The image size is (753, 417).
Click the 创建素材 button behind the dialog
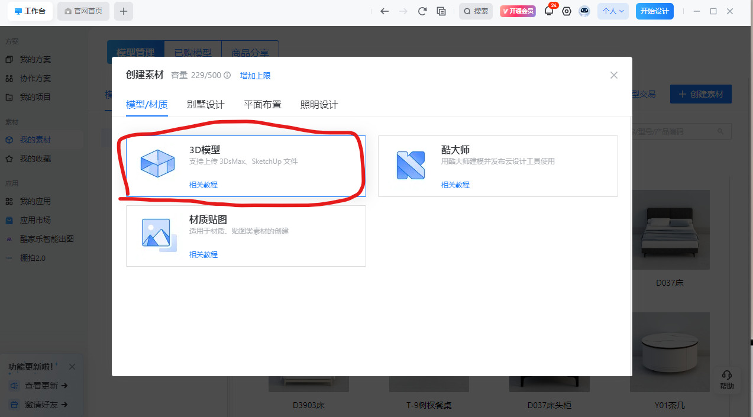[x=701, y=94]
